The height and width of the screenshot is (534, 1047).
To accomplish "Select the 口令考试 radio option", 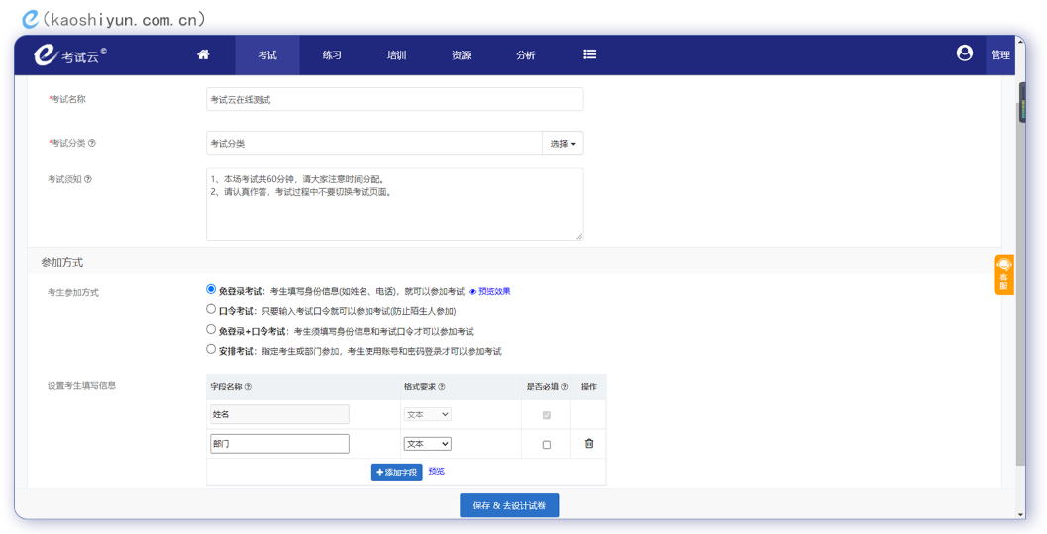I will [211, 310].
